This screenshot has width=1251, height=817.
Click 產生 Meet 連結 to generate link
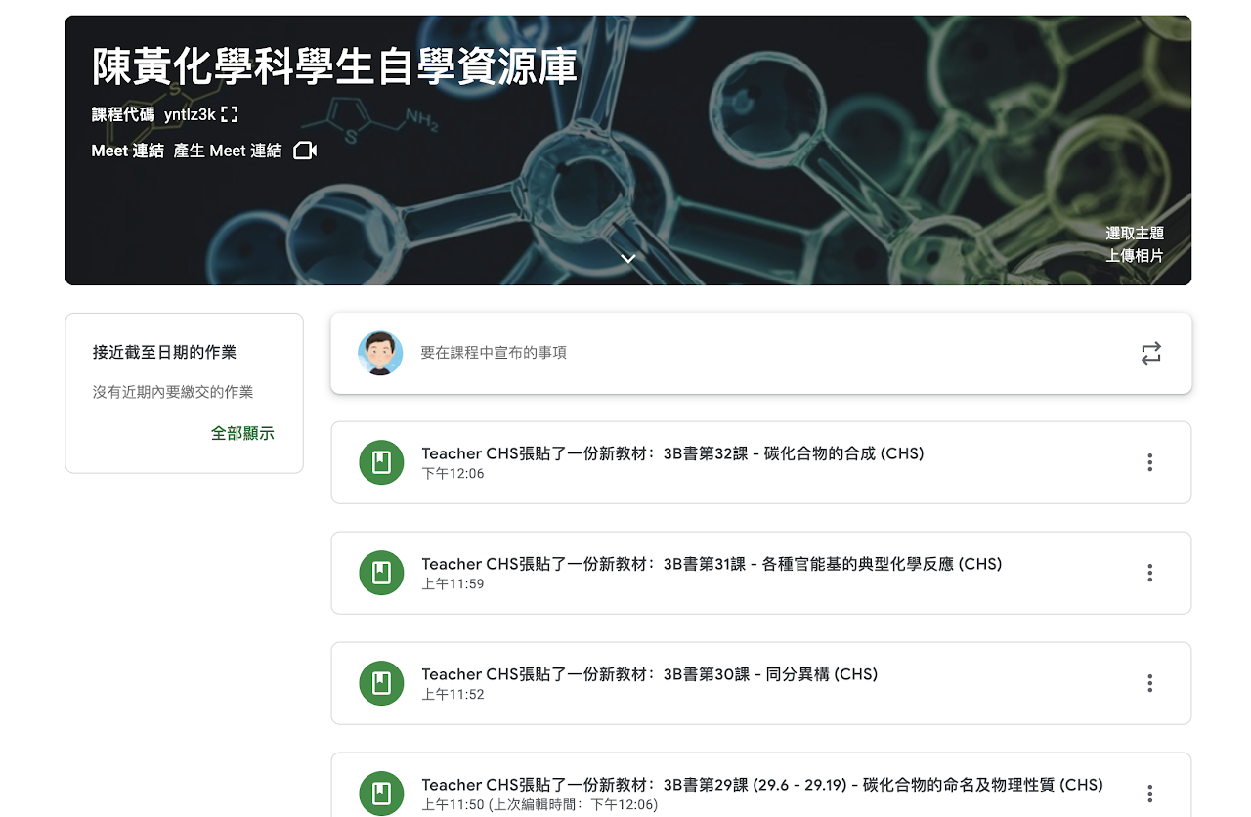[x=228, y=150]
